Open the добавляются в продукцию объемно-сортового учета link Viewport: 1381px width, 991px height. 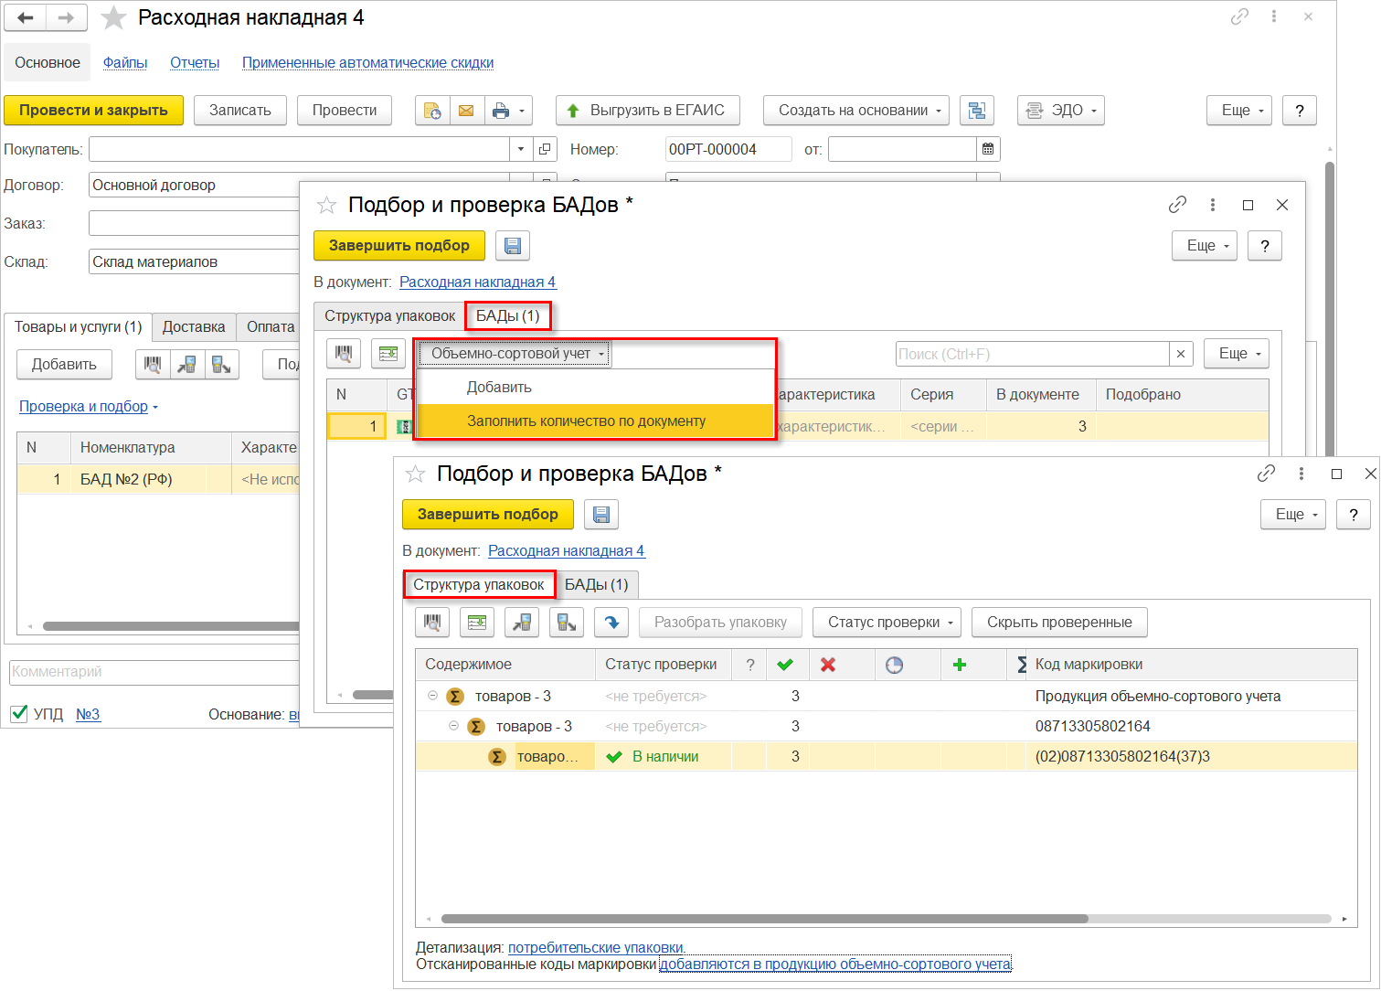pos(835,964)
